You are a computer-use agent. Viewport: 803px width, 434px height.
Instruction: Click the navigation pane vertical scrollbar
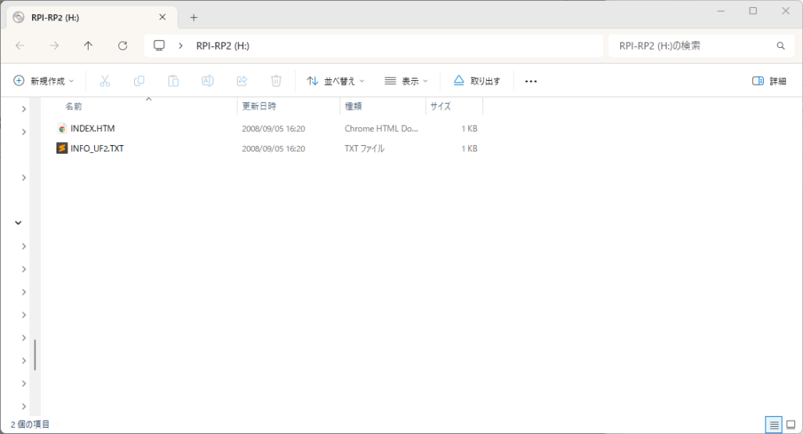35,355
